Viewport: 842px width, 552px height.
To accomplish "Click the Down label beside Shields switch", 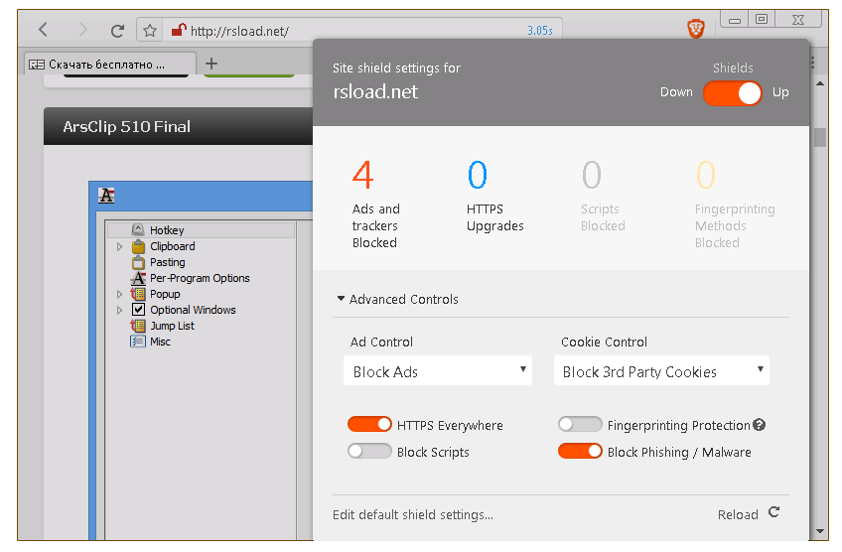I will point(676,92).
